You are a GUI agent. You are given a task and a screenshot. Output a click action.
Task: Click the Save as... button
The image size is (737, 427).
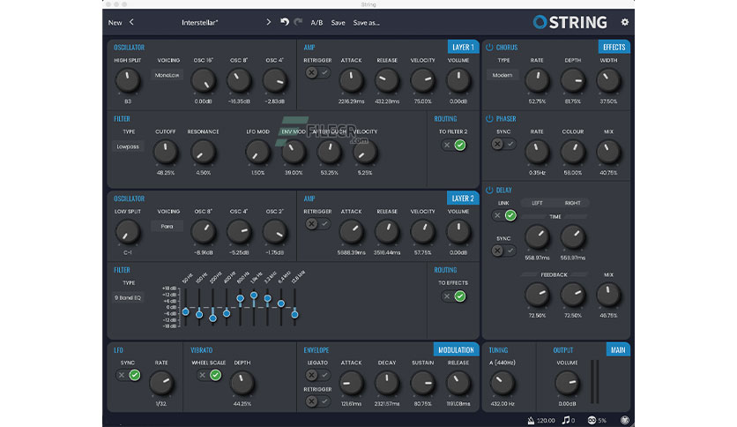tap(366, 23)
